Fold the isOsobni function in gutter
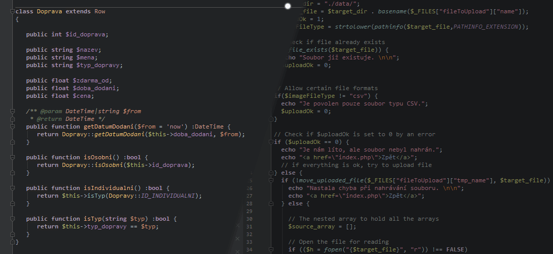The height and width of the screenshot is (254, 553). tap(12, 157)
